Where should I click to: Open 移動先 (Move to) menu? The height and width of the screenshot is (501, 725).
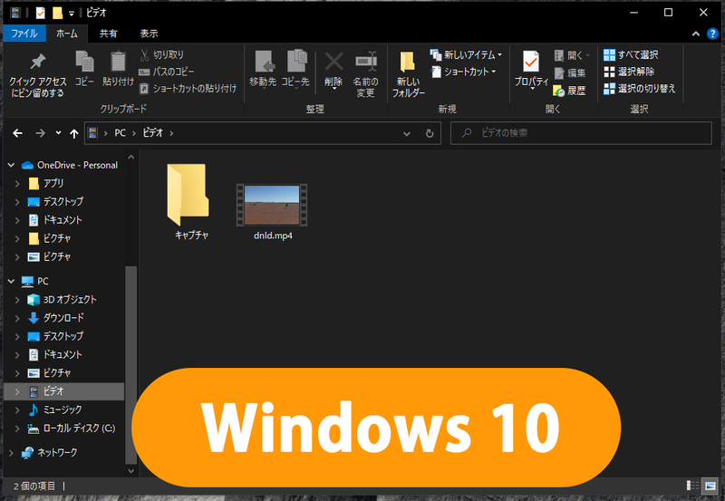[x=263, y=70]
